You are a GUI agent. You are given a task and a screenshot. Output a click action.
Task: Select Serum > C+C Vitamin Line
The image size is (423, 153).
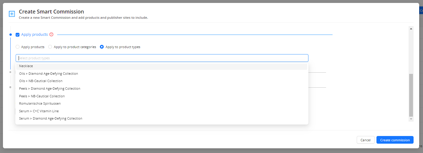coord(39,111)
